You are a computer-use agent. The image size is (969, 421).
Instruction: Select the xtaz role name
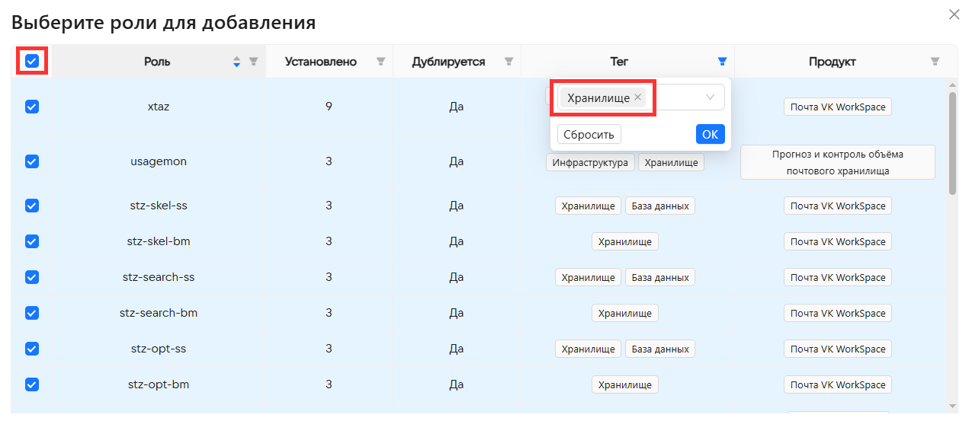159,107
